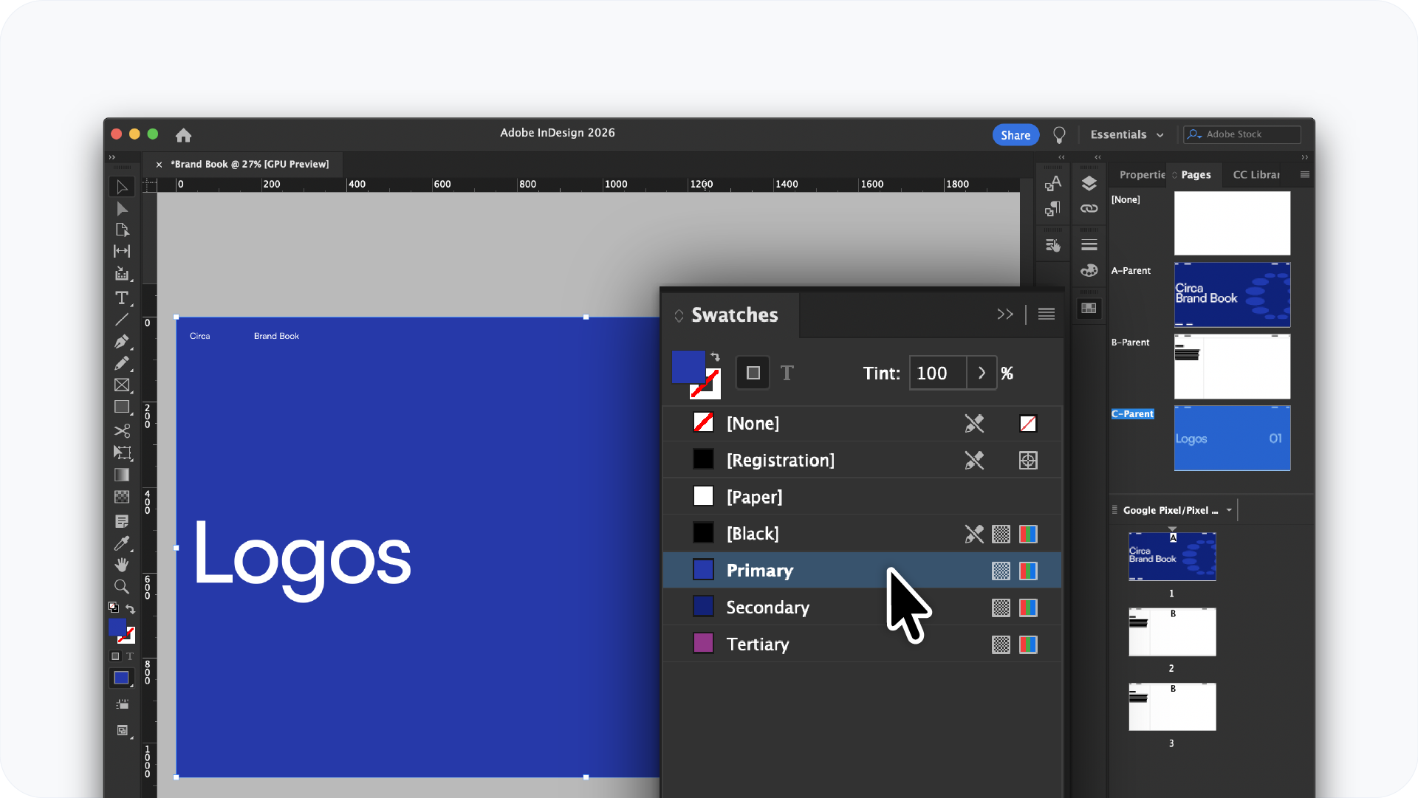The height and width of the screenshot is (798, 1418).
Task: Select the Line tool
Action: [122, 320]
